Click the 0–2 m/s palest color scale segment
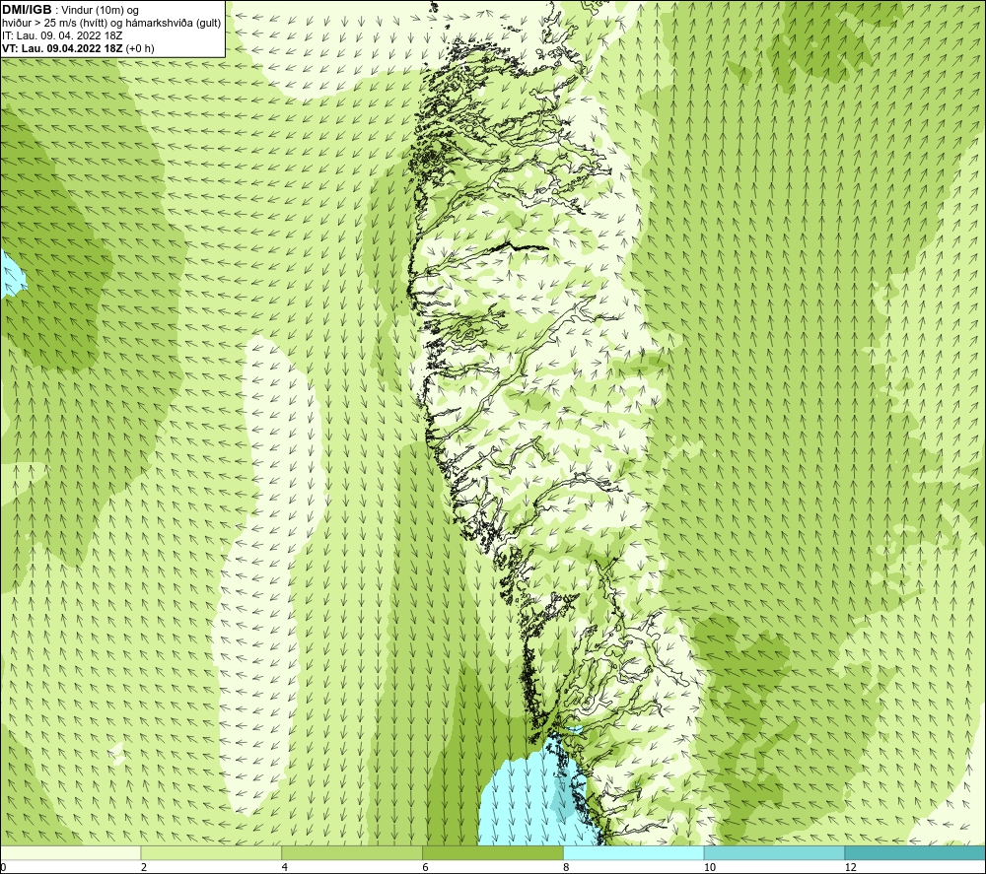 click(70, 852)
